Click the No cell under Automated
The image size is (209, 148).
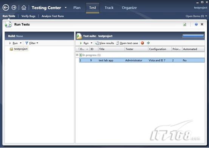(x=184, y=60)
